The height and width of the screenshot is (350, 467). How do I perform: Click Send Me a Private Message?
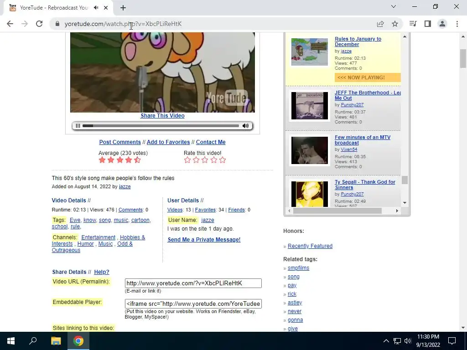click(x=204, y=240)
